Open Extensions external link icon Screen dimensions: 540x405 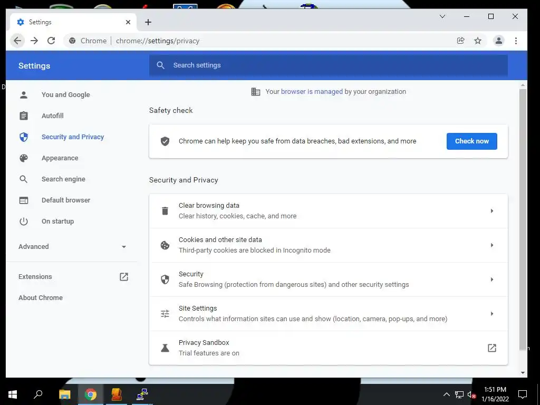coord(123,276)
